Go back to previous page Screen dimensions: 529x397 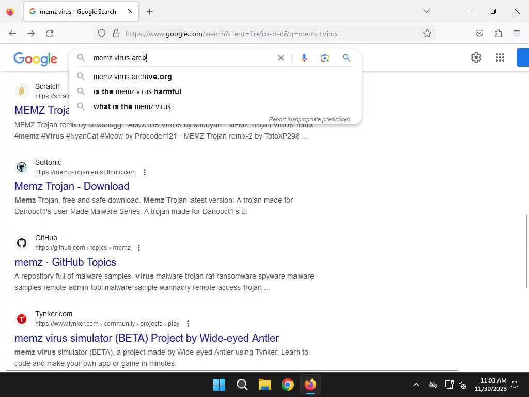click(x=12, y=34)
